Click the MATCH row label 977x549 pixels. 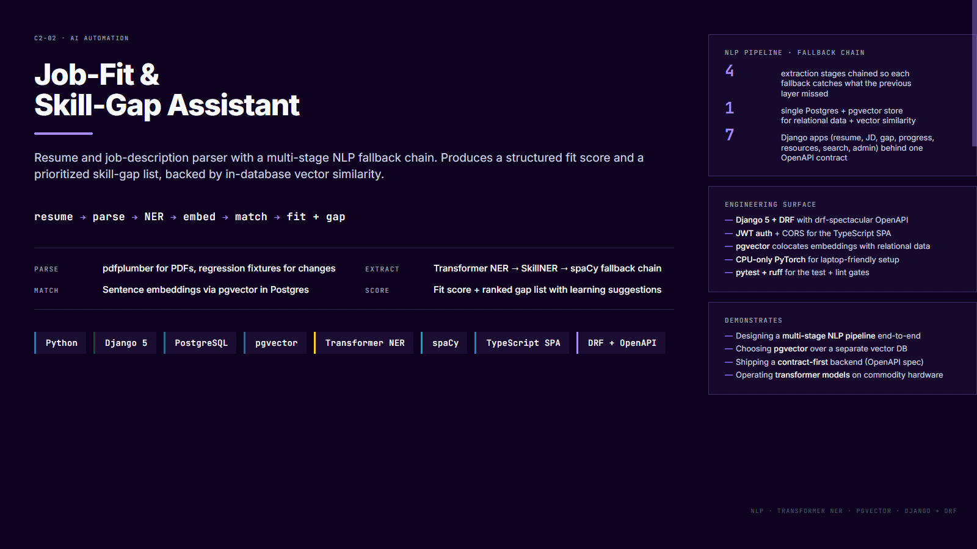[x=46, y=290]
